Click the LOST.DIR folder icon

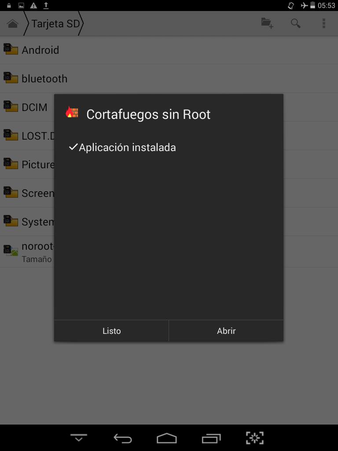11,135
